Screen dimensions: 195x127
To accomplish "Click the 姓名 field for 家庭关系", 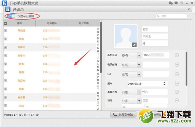I will tap(155, 92).
